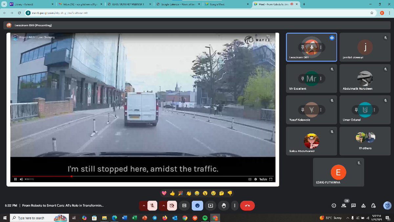Send thumbs down emoji reaction
This screenshot has width=394, height=222.
tap(230, 193)
